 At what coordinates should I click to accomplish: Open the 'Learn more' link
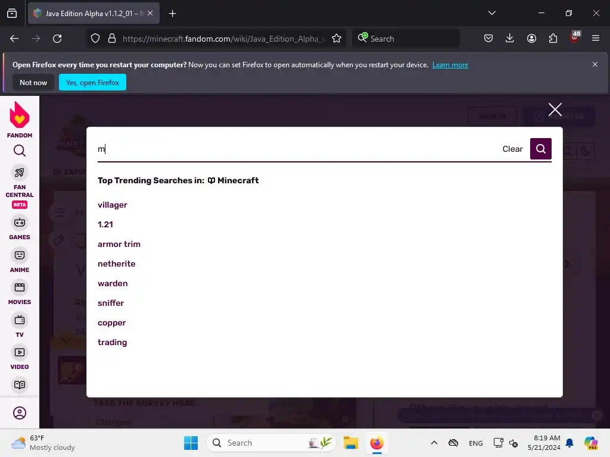pos(450,65)
